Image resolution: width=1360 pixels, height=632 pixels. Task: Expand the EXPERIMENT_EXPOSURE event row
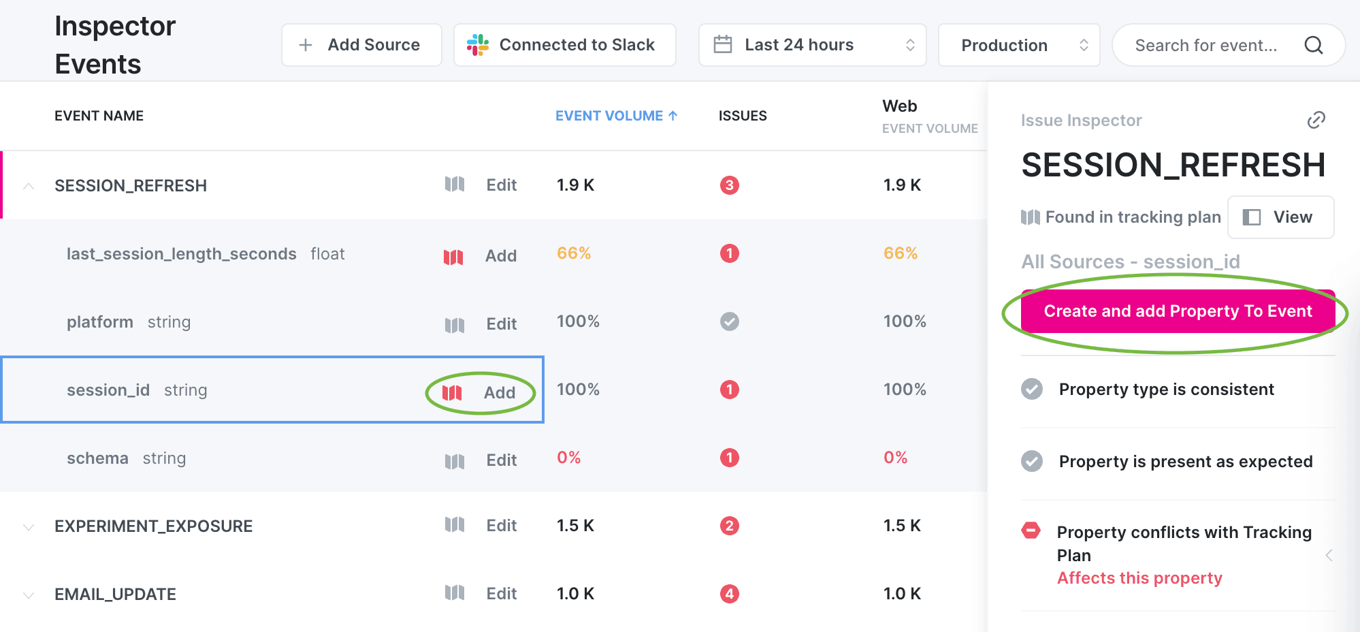click(x=29, y=526)
